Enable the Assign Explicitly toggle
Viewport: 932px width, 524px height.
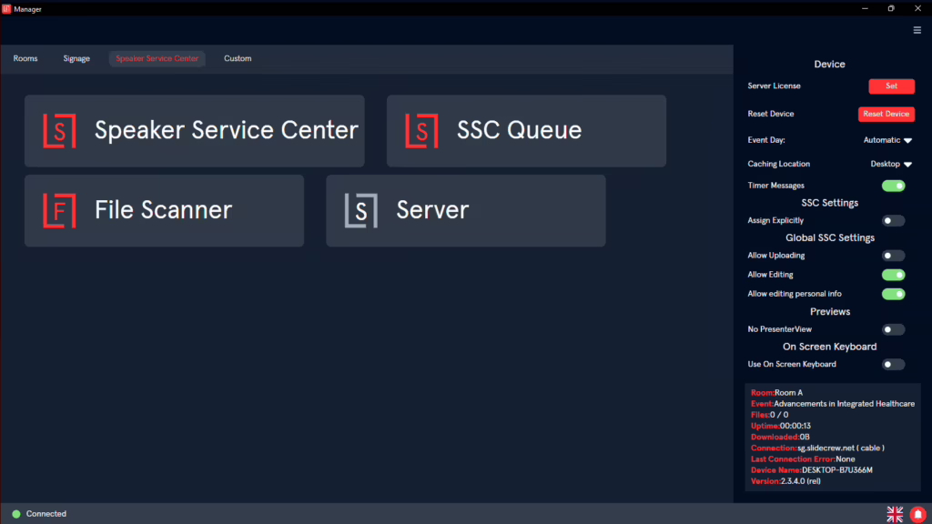pos(894,220)
